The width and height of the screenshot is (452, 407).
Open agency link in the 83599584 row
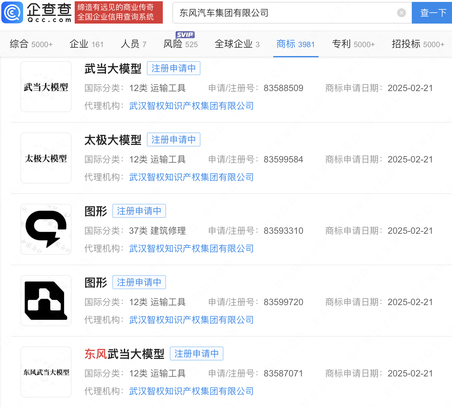(191, 177)
